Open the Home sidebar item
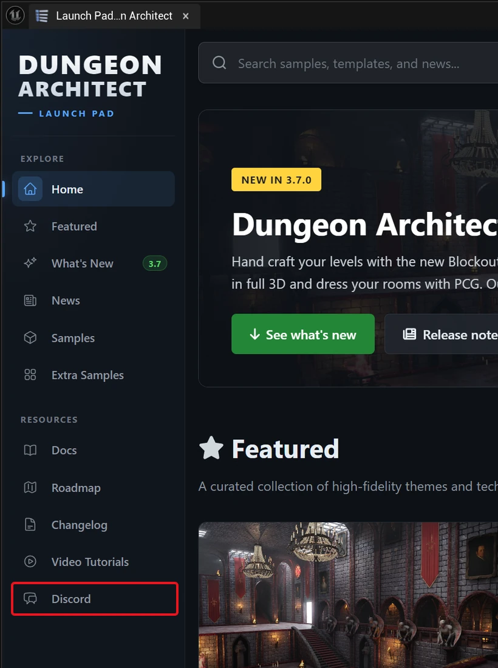The image size is (498, 668). [94, 189]
